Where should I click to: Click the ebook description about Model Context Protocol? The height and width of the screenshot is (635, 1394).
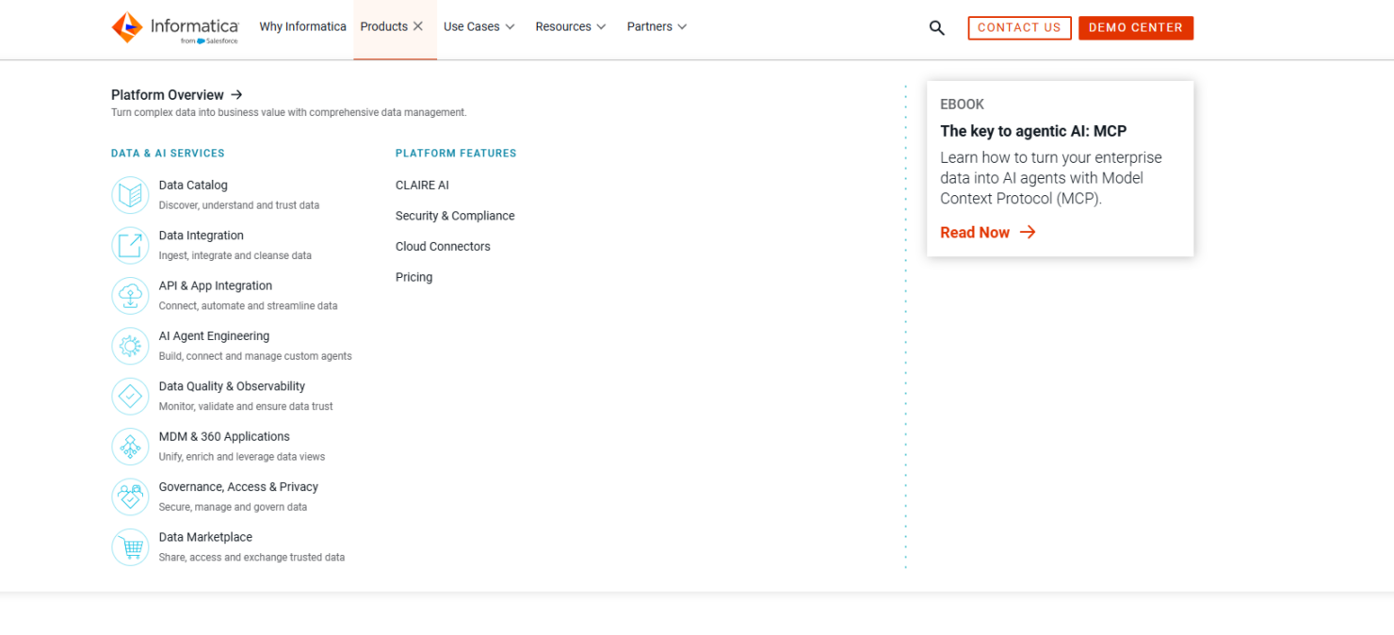point(1051,178)
